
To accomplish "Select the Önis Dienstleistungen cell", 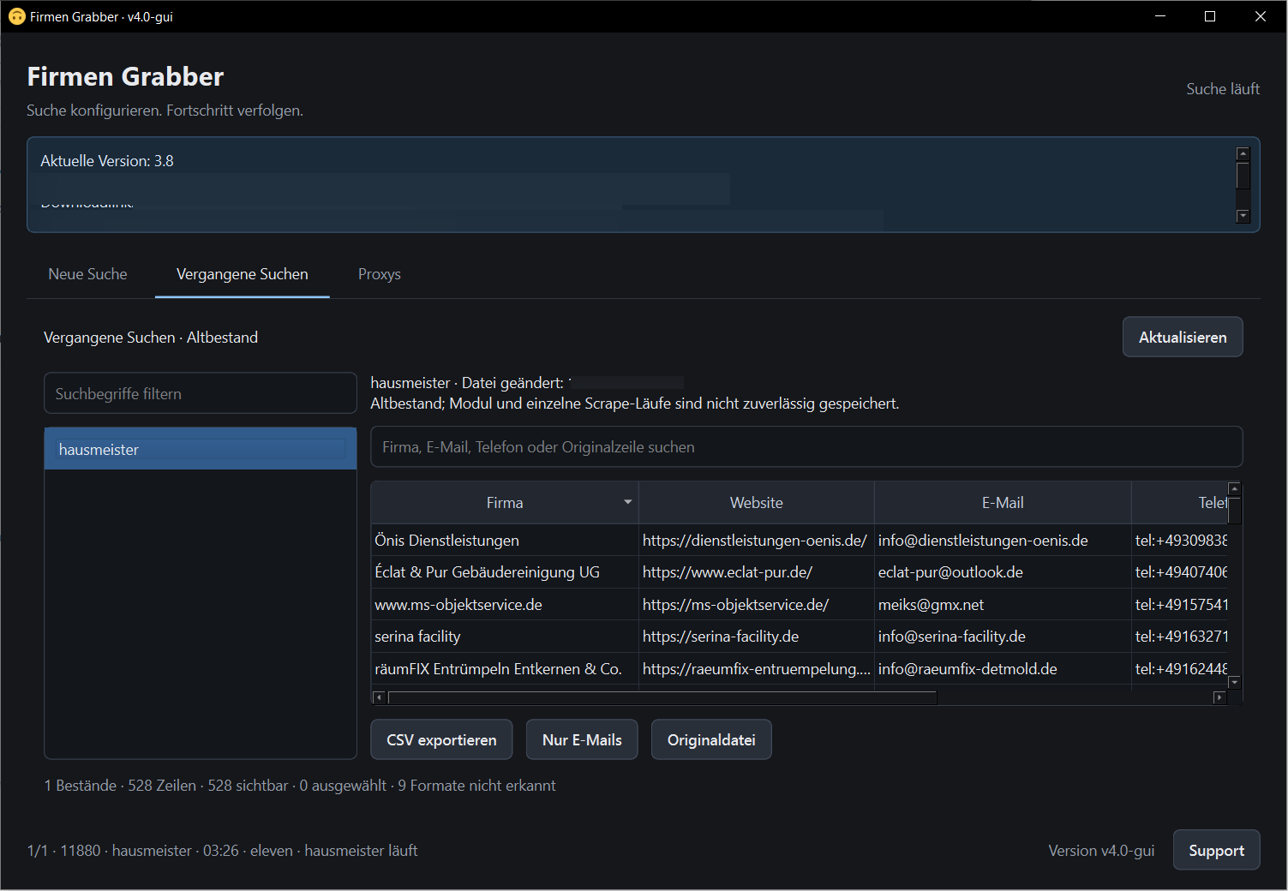I will point(505,541).
